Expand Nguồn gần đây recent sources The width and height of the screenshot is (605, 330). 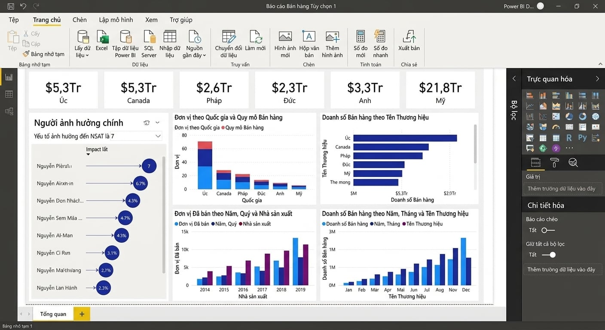click(194, 44)
